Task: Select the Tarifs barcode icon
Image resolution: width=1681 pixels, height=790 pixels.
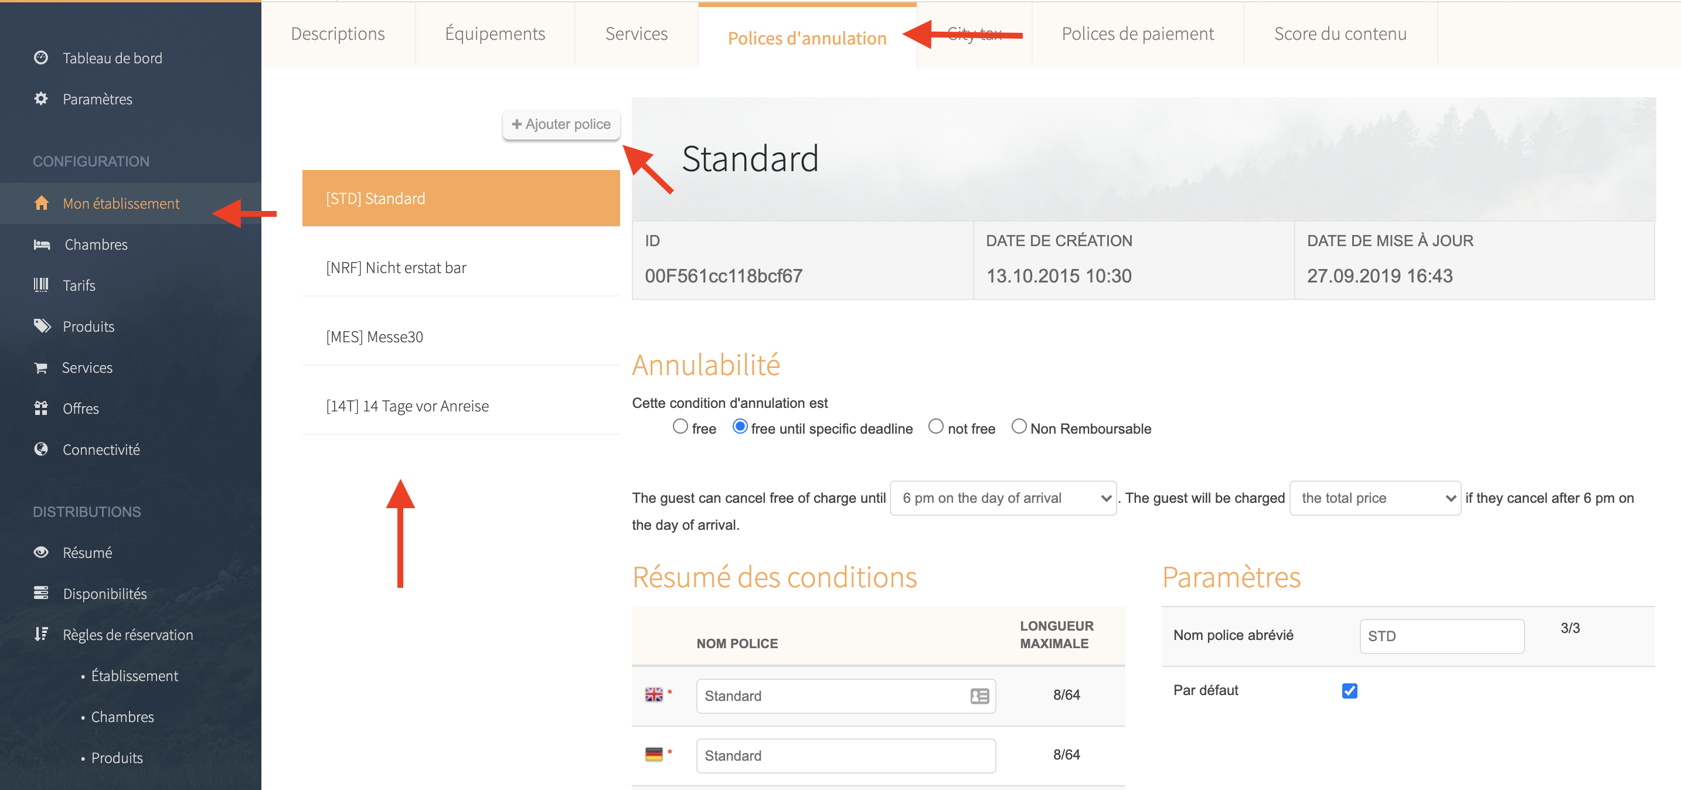Action: pos(41,285)
